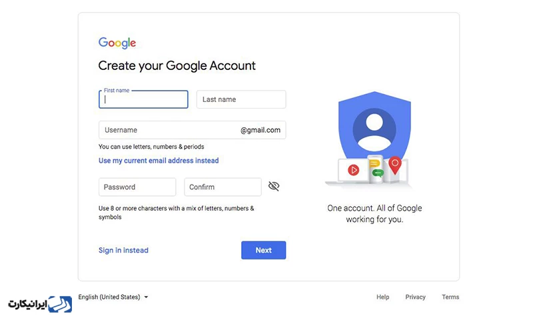Click the Google logo
This screenshot has width=533, height=318.
[x=117, y=43]
